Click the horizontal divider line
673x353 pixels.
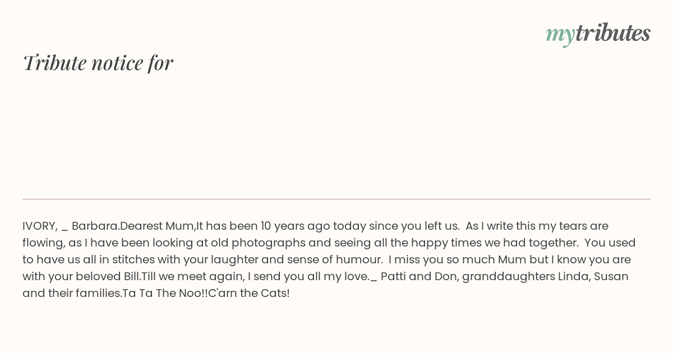(x=336, y=199)
